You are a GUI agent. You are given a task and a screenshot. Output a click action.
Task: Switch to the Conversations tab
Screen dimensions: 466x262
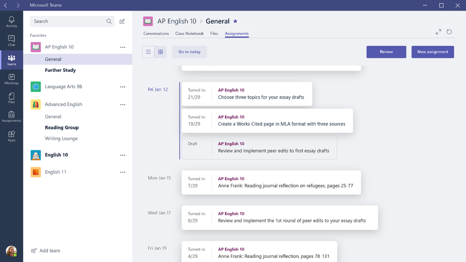pos(156,33)
